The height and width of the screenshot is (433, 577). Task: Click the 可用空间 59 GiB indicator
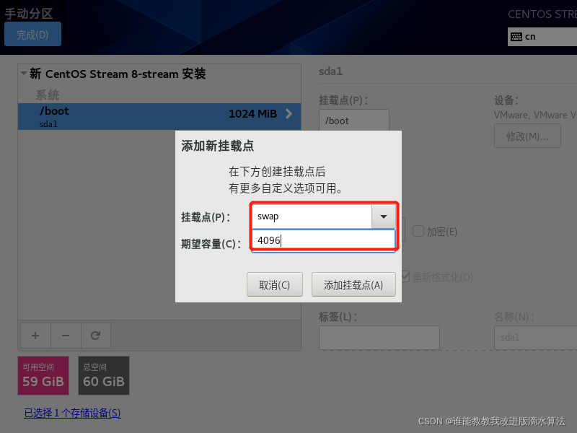[43, 375]
